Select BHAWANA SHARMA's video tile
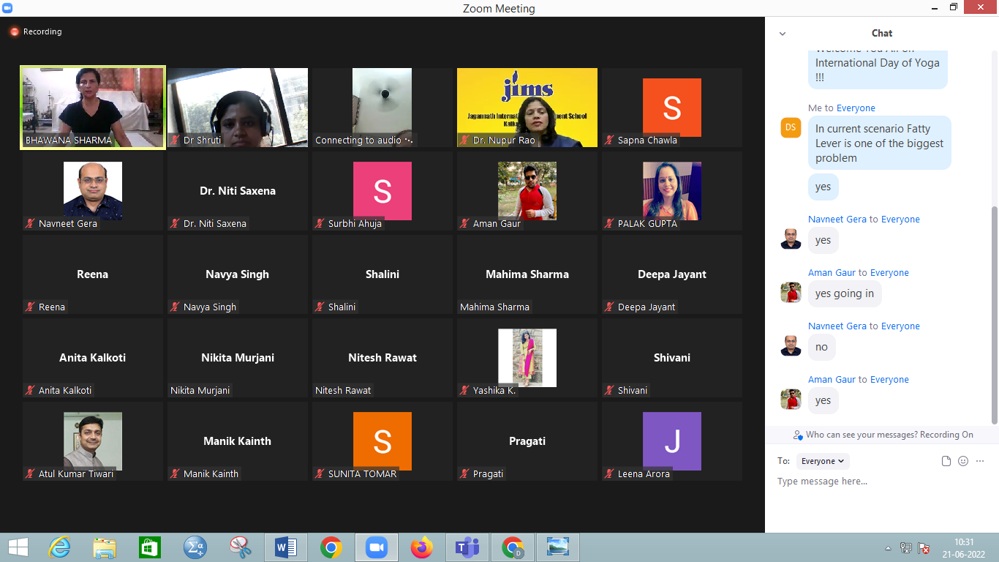Viewport: 999px width, 562px height. (x=93, y=108)
